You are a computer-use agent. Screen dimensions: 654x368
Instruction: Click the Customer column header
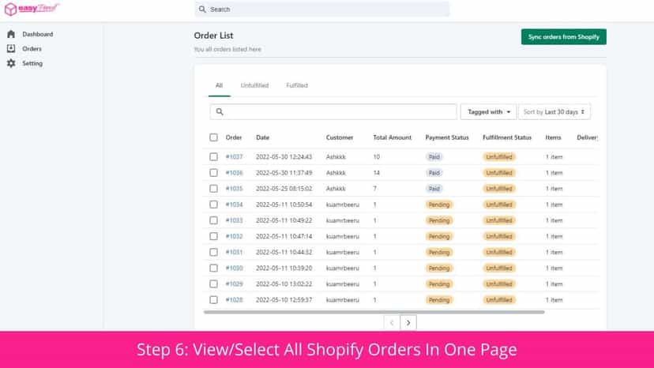point(340,137)
